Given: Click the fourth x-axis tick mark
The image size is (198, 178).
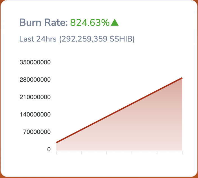Looking at the screenshot, I should coord(132,152).
